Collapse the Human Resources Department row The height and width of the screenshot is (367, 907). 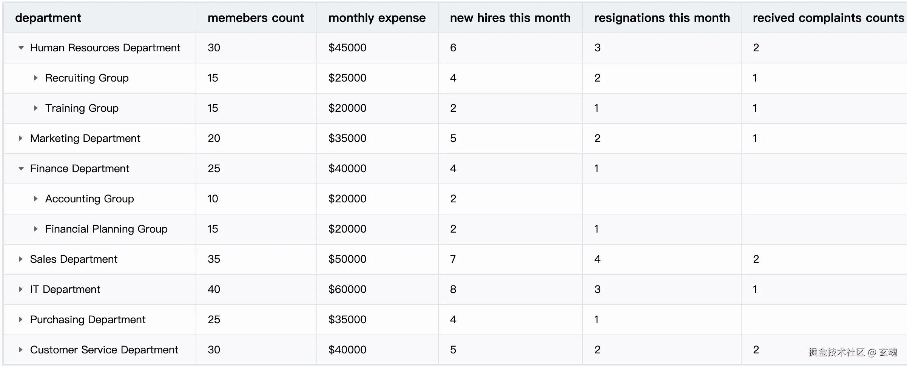pyautogui.click(x=21, y=48)
